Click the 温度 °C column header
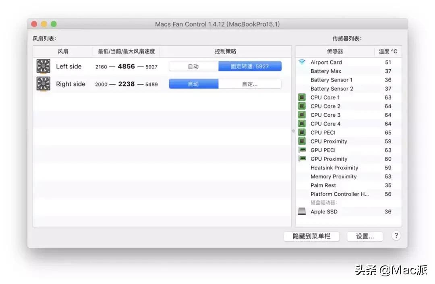 (388, 52)
